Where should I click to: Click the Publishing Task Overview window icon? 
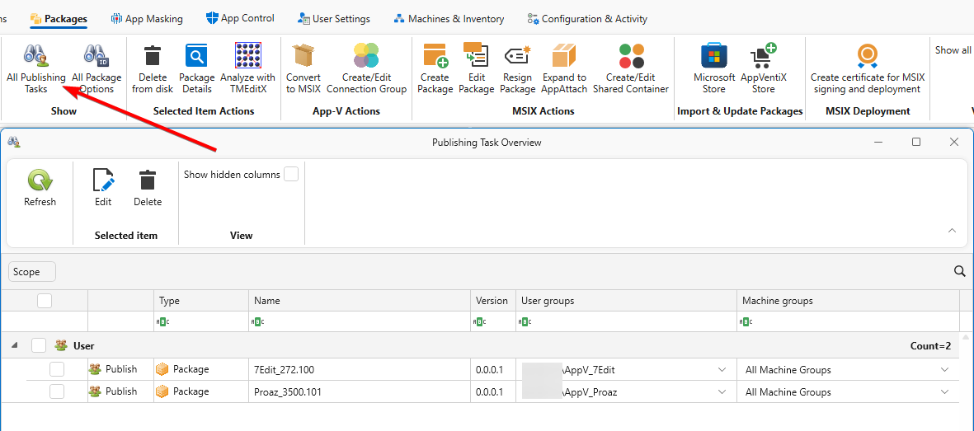click(14, 143)
